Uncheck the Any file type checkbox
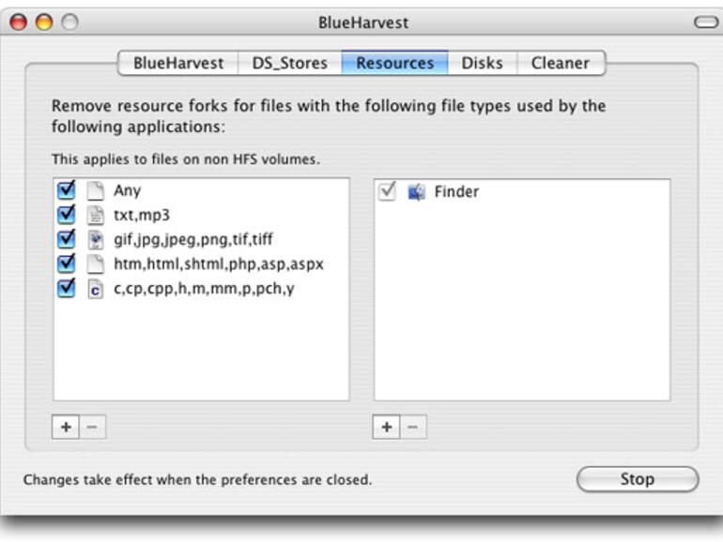723x542 pixels. click(66, 190)
